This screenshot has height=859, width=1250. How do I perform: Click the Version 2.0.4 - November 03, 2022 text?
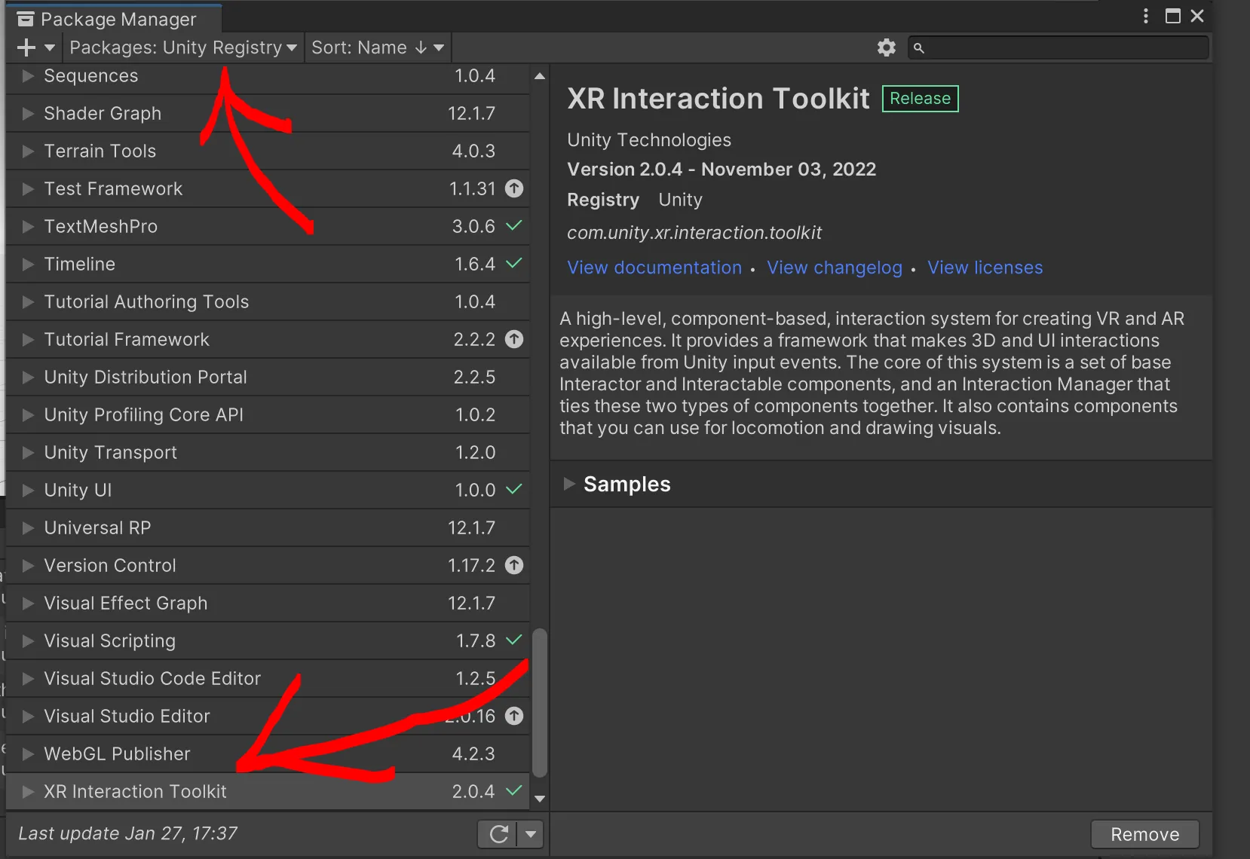722,170
